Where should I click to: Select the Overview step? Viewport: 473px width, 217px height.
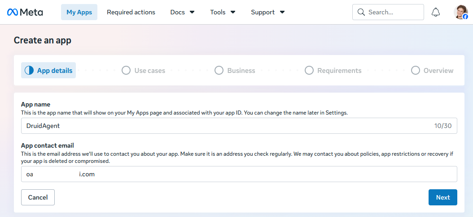point(432,70)
